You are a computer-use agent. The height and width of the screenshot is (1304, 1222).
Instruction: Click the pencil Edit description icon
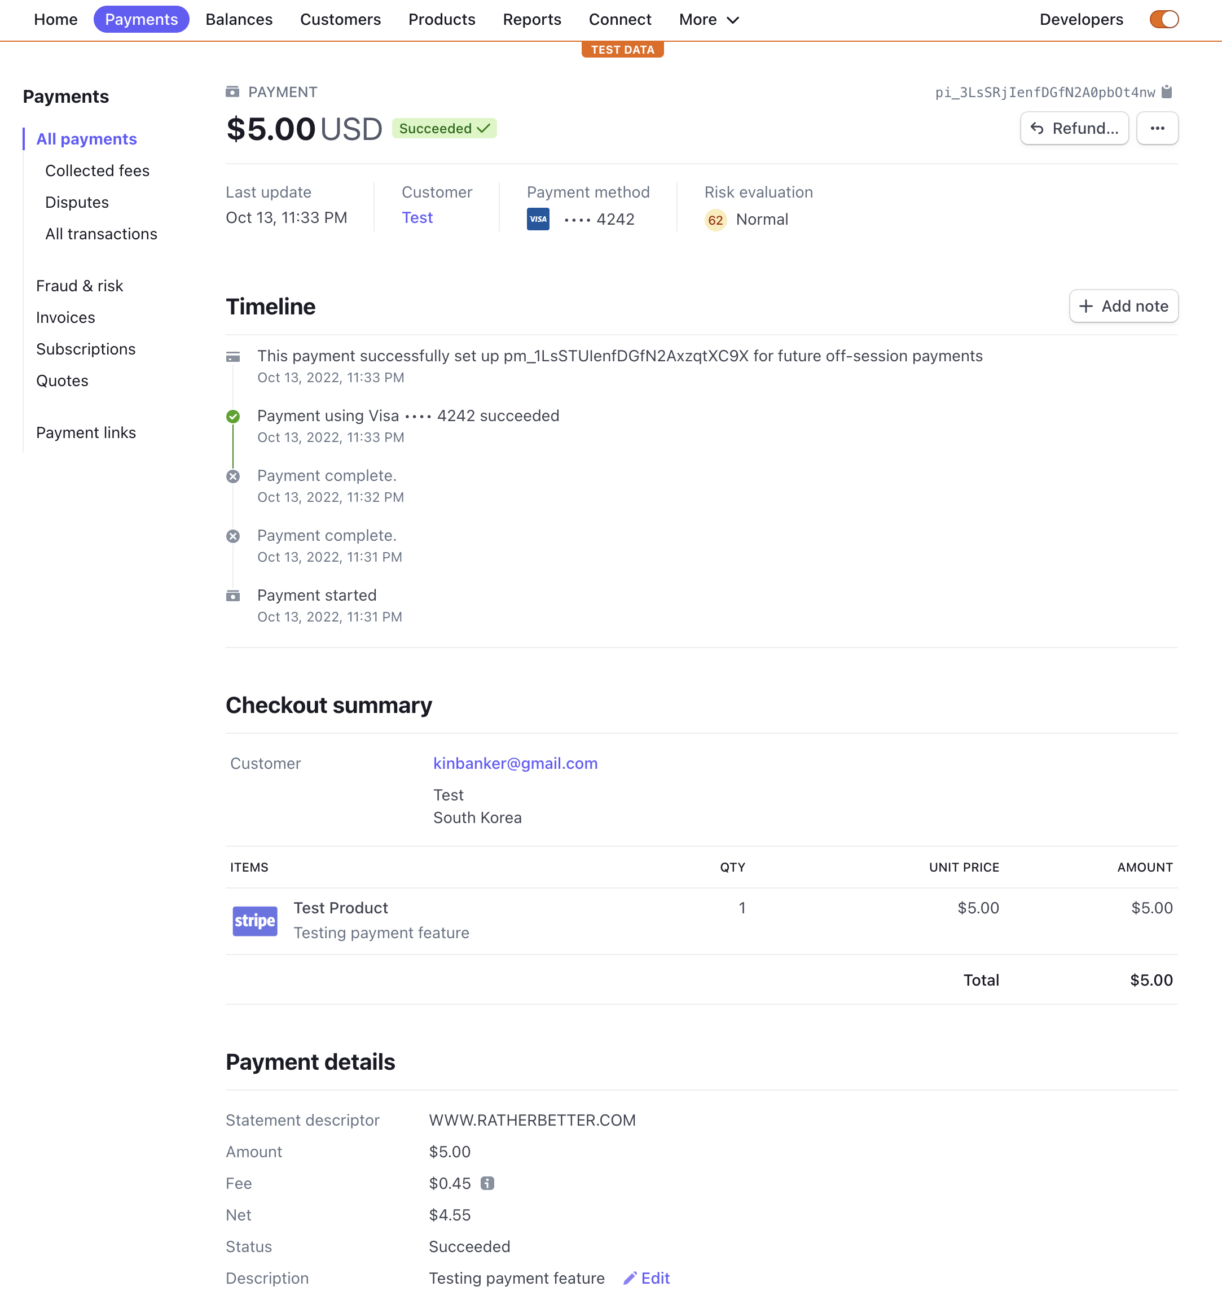(630, 1278)
